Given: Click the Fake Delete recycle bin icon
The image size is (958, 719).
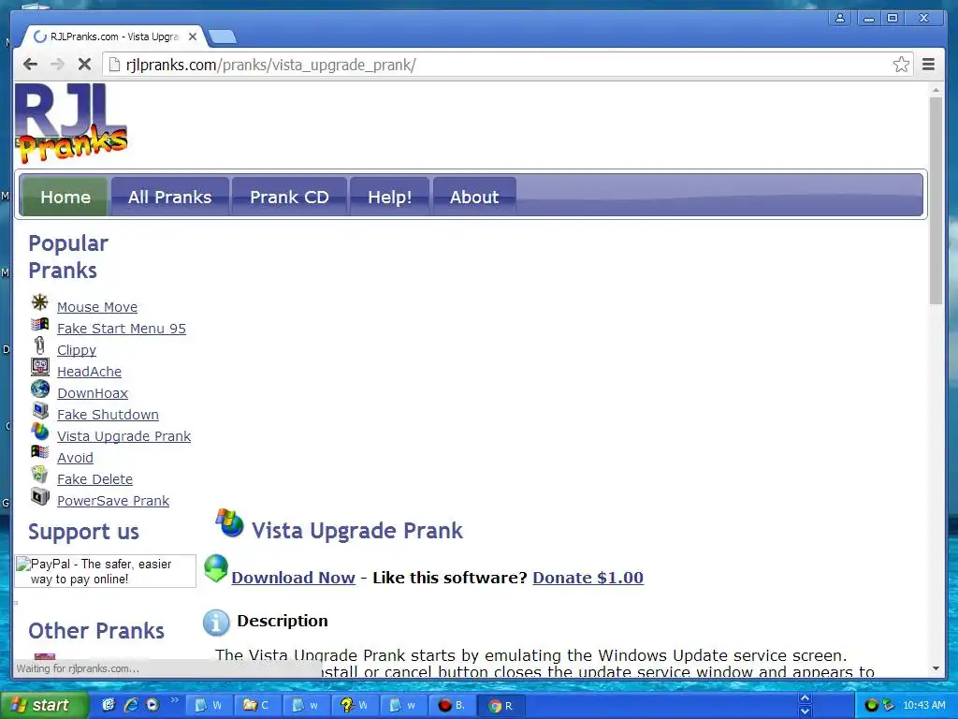Looking at the screenshot, I should pyautogui.click(x=39, y=474).
